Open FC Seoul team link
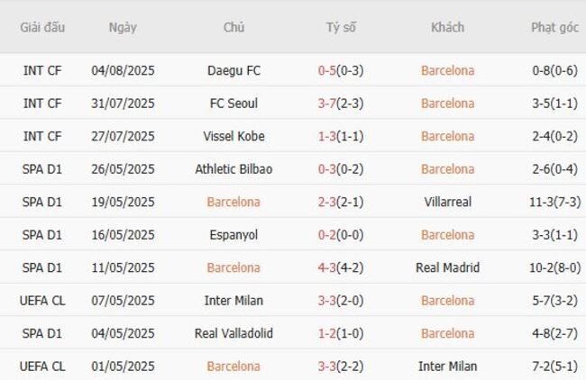This screenshot has height=380, width=586. click(234, 104)
